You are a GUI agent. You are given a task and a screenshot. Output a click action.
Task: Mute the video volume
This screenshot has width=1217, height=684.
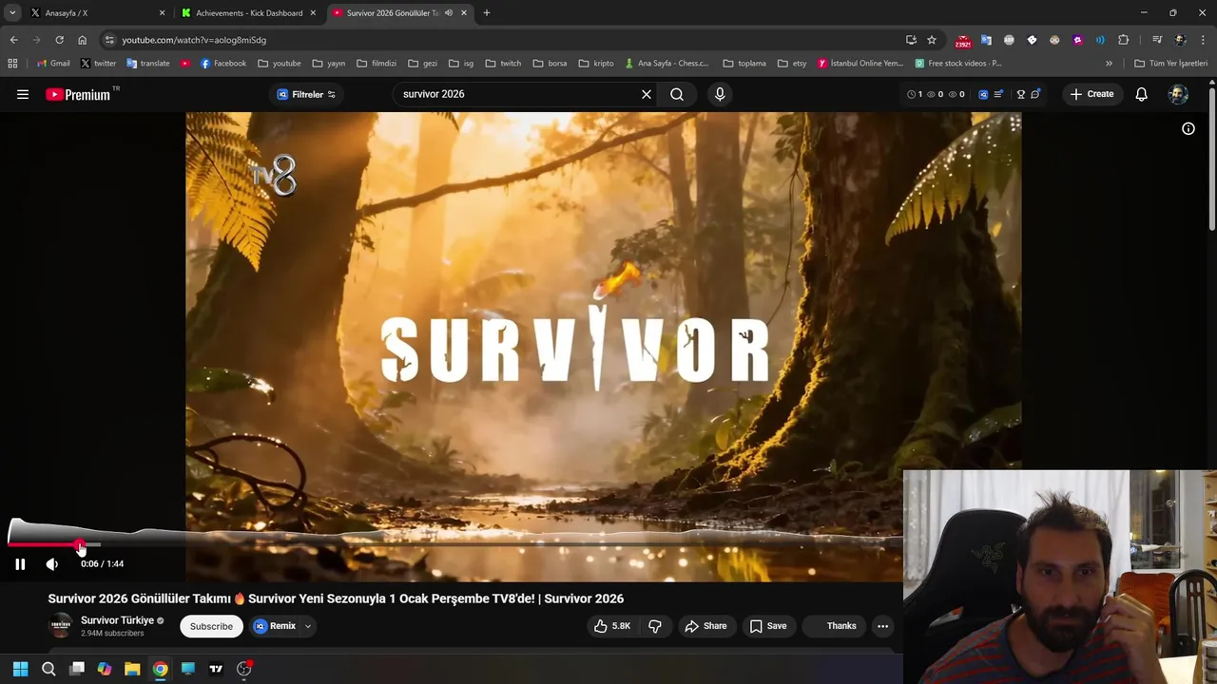52,563
